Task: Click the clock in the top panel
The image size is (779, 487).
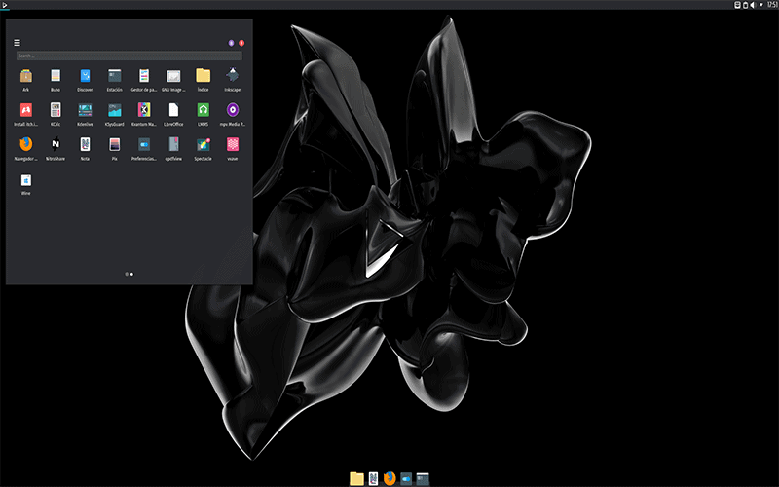Action: point(771,6)
